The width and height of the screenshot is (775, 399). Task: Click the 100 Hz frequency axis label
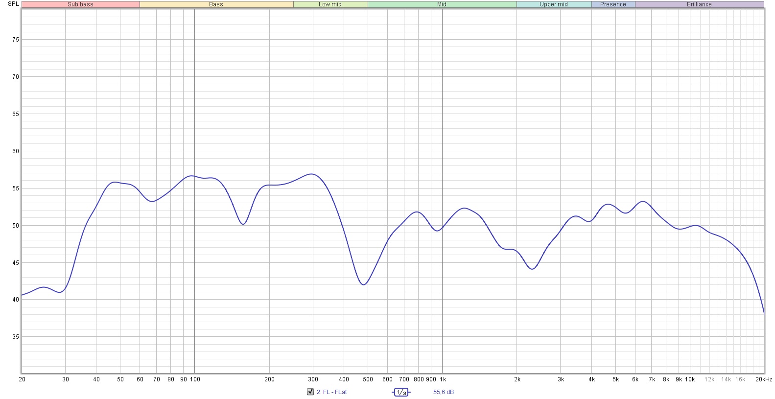pyautogui.click(x=195, y=379)
